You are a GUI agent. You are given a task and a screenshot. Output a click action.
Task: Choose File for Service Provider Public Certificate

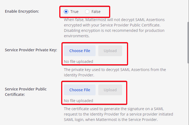pyautogui.click(x=80, y=90)
